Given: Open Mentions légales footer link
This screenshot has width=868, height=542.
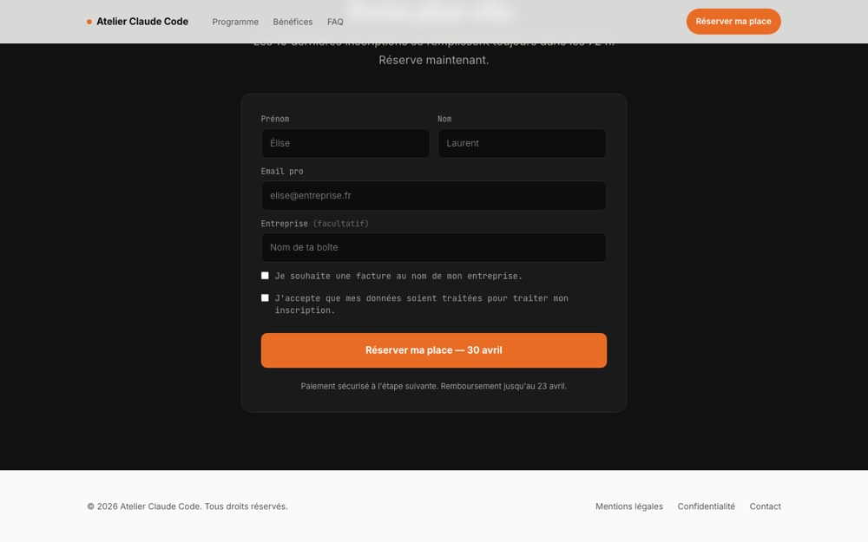Looking at the screenshot, I should (x=628, y=506).
